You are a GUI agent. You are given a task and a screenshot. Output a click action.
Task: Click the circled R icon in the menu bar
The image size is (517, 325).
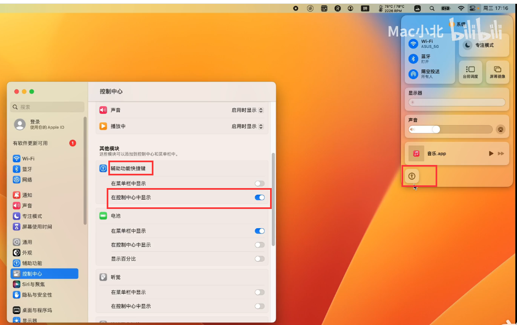[337, 8]
